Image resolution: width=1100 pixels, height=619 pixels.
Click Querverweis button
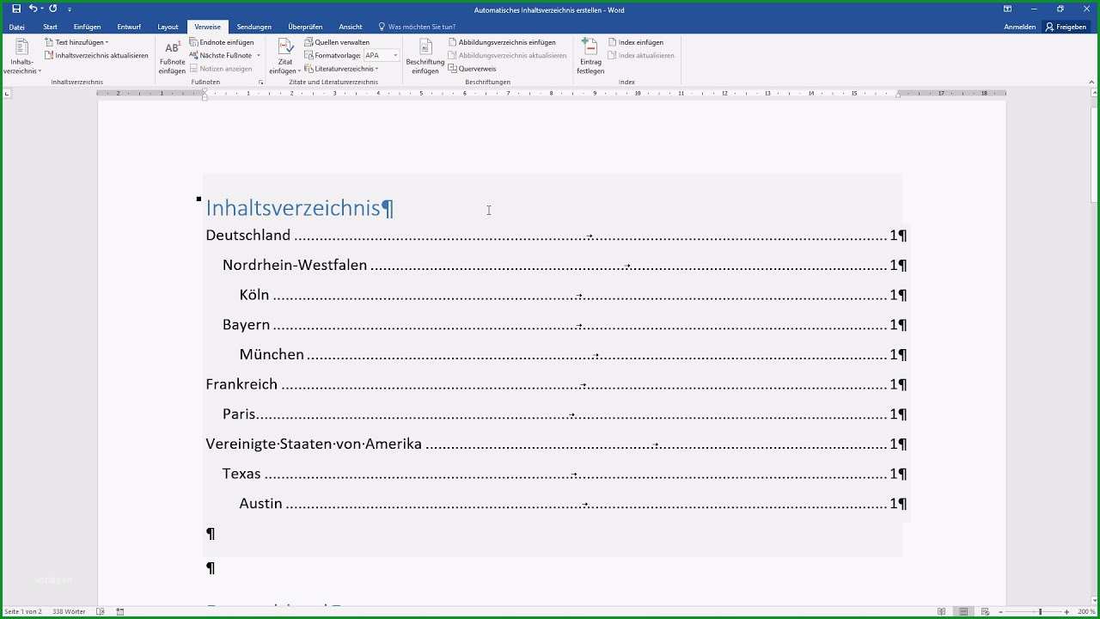point(472,69)
